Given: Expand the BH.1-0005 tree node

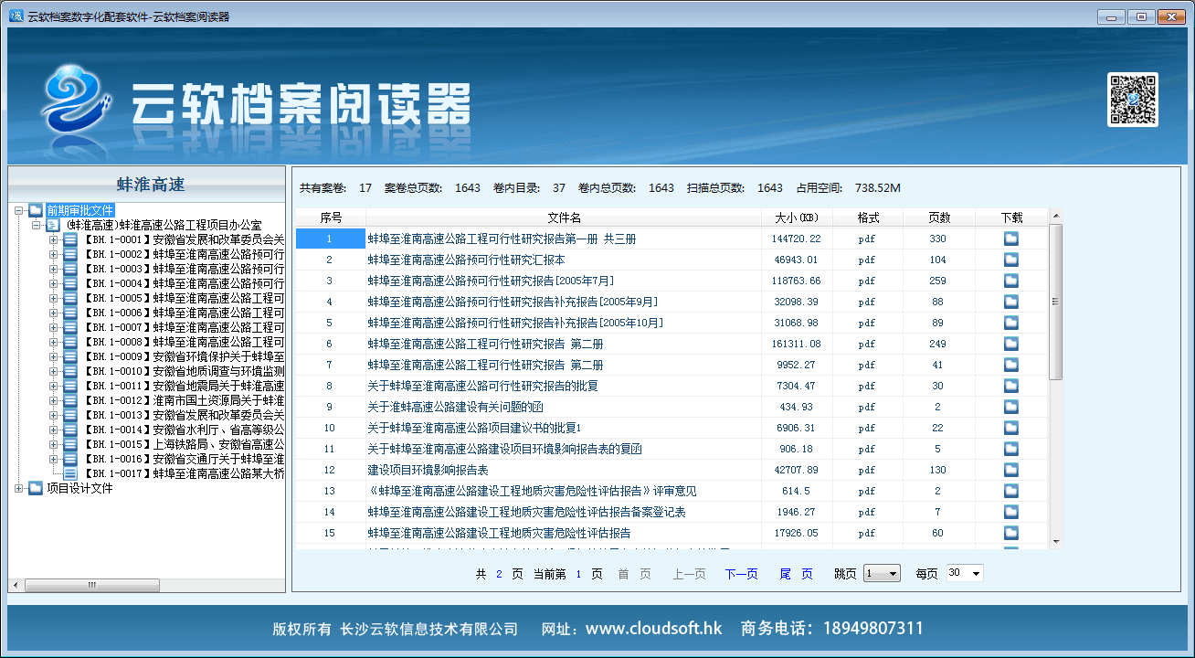Looking at the screenshot, I should (54, 298).
